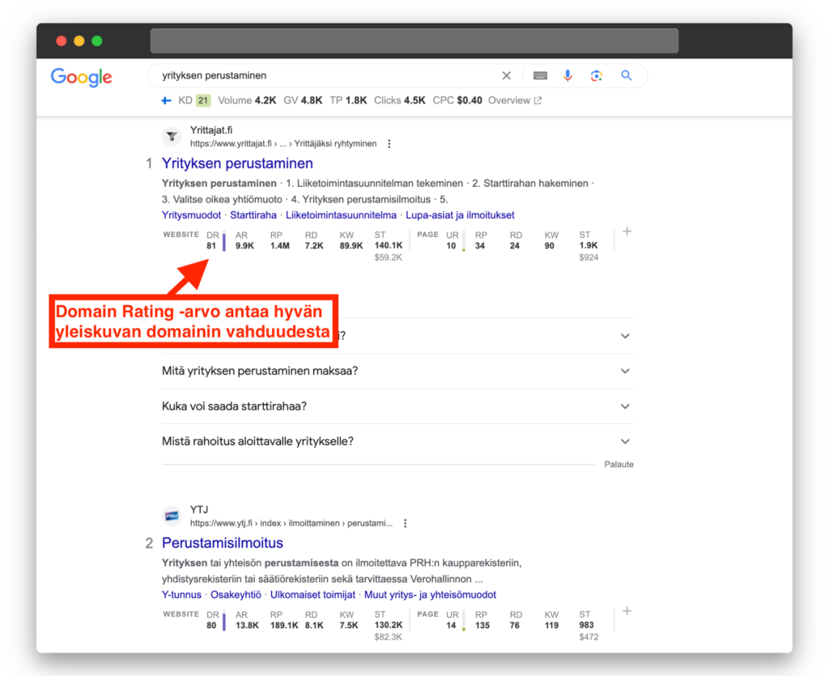Click the green maximize window button
Viewport: 829px width, 676px height.
pos(97,41)
